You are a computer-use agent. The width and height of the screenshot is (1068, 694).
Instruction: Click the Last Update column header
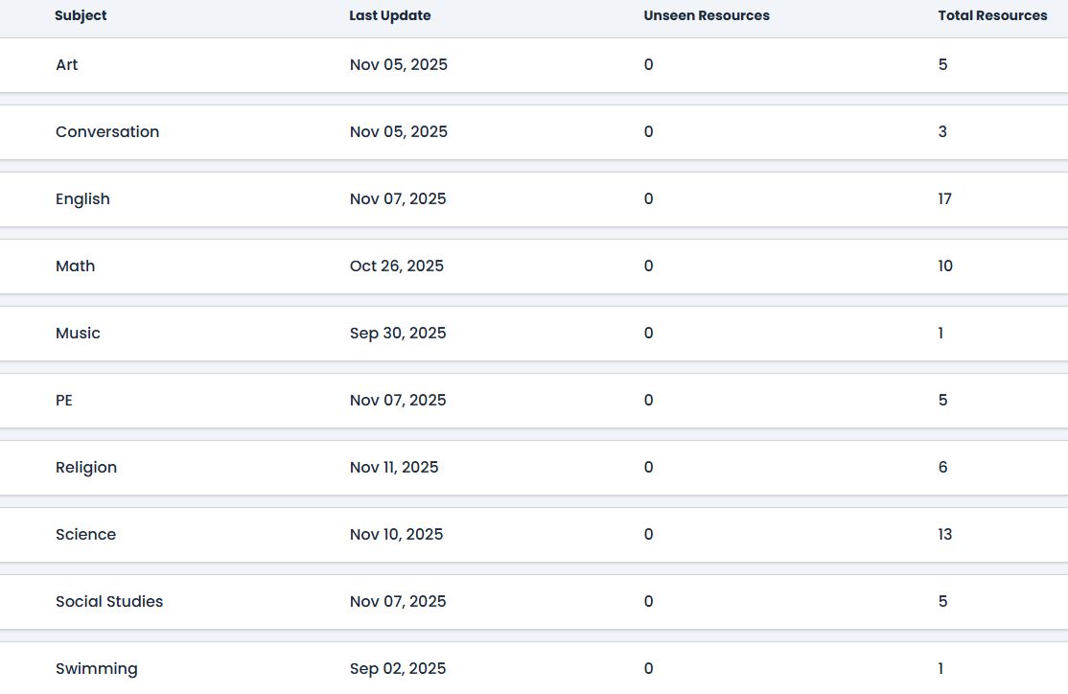coord(389,15)
